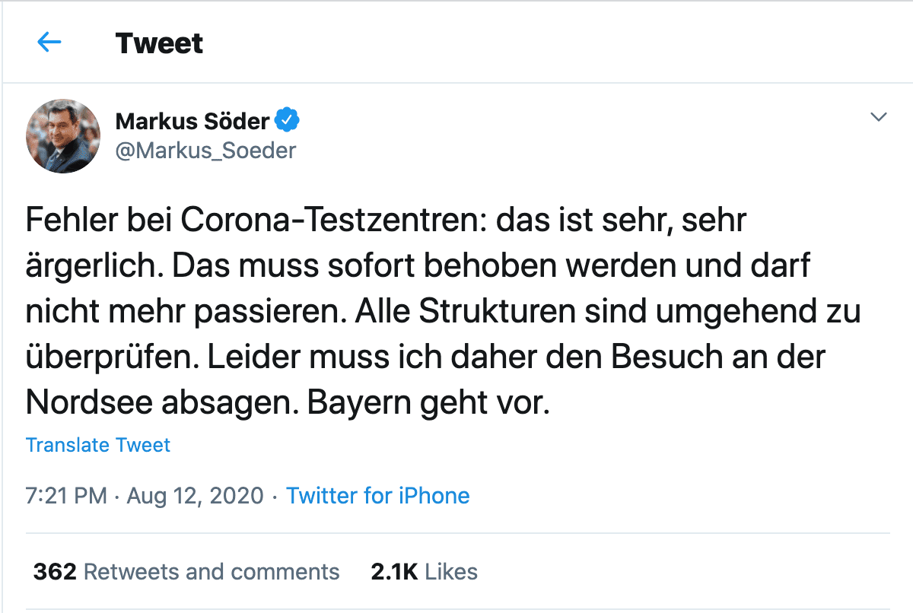Click the 362 retweet count number
This screenshot has width=913, height=613.
55,571
